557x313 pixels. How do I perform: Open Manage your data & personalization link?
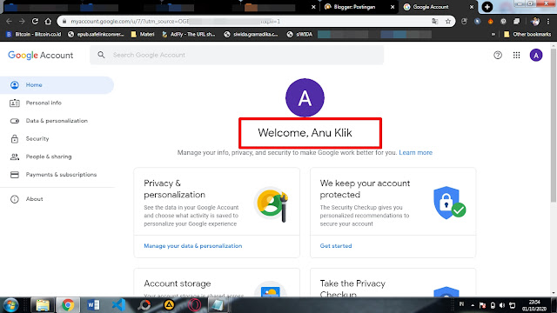pyautogui.click(x=193, y=246)
